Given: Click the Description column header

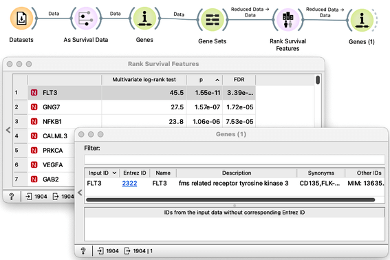Looking at the screenshot, I should (x=237, y=173).
